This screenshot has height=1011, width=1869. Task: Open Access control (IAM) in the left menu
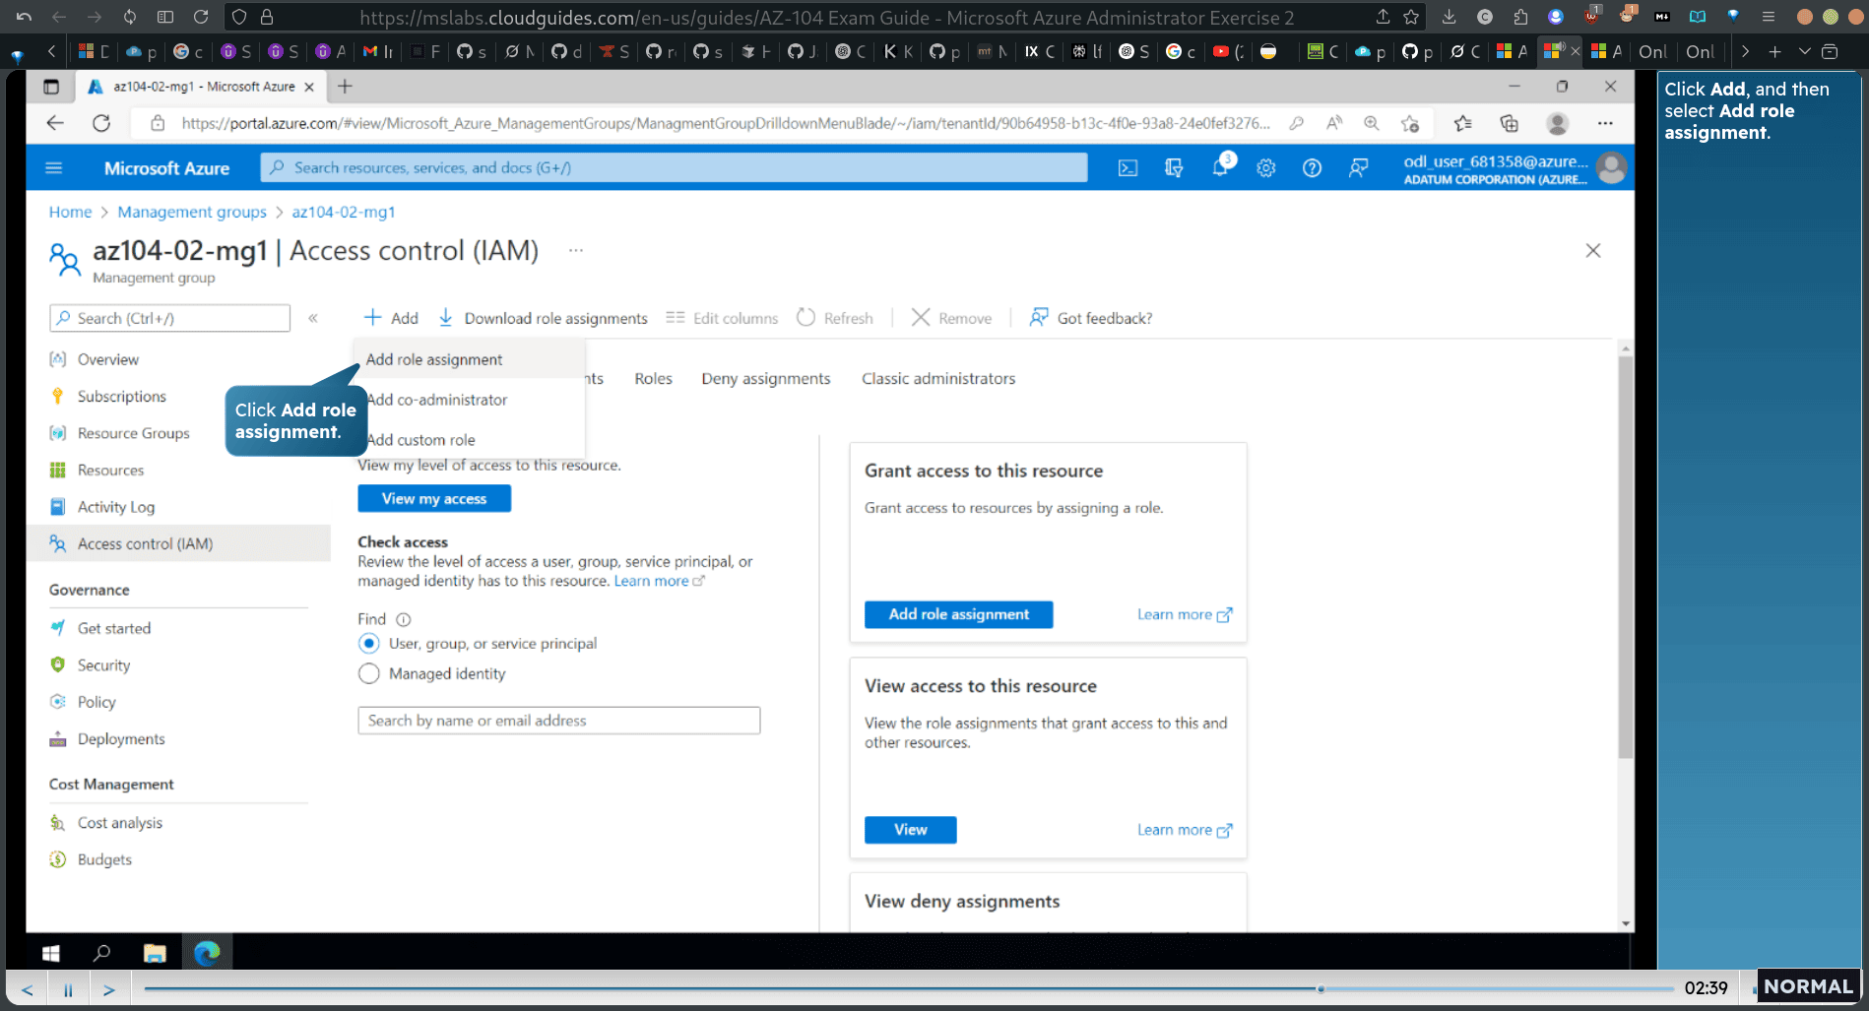coord(178,543)
